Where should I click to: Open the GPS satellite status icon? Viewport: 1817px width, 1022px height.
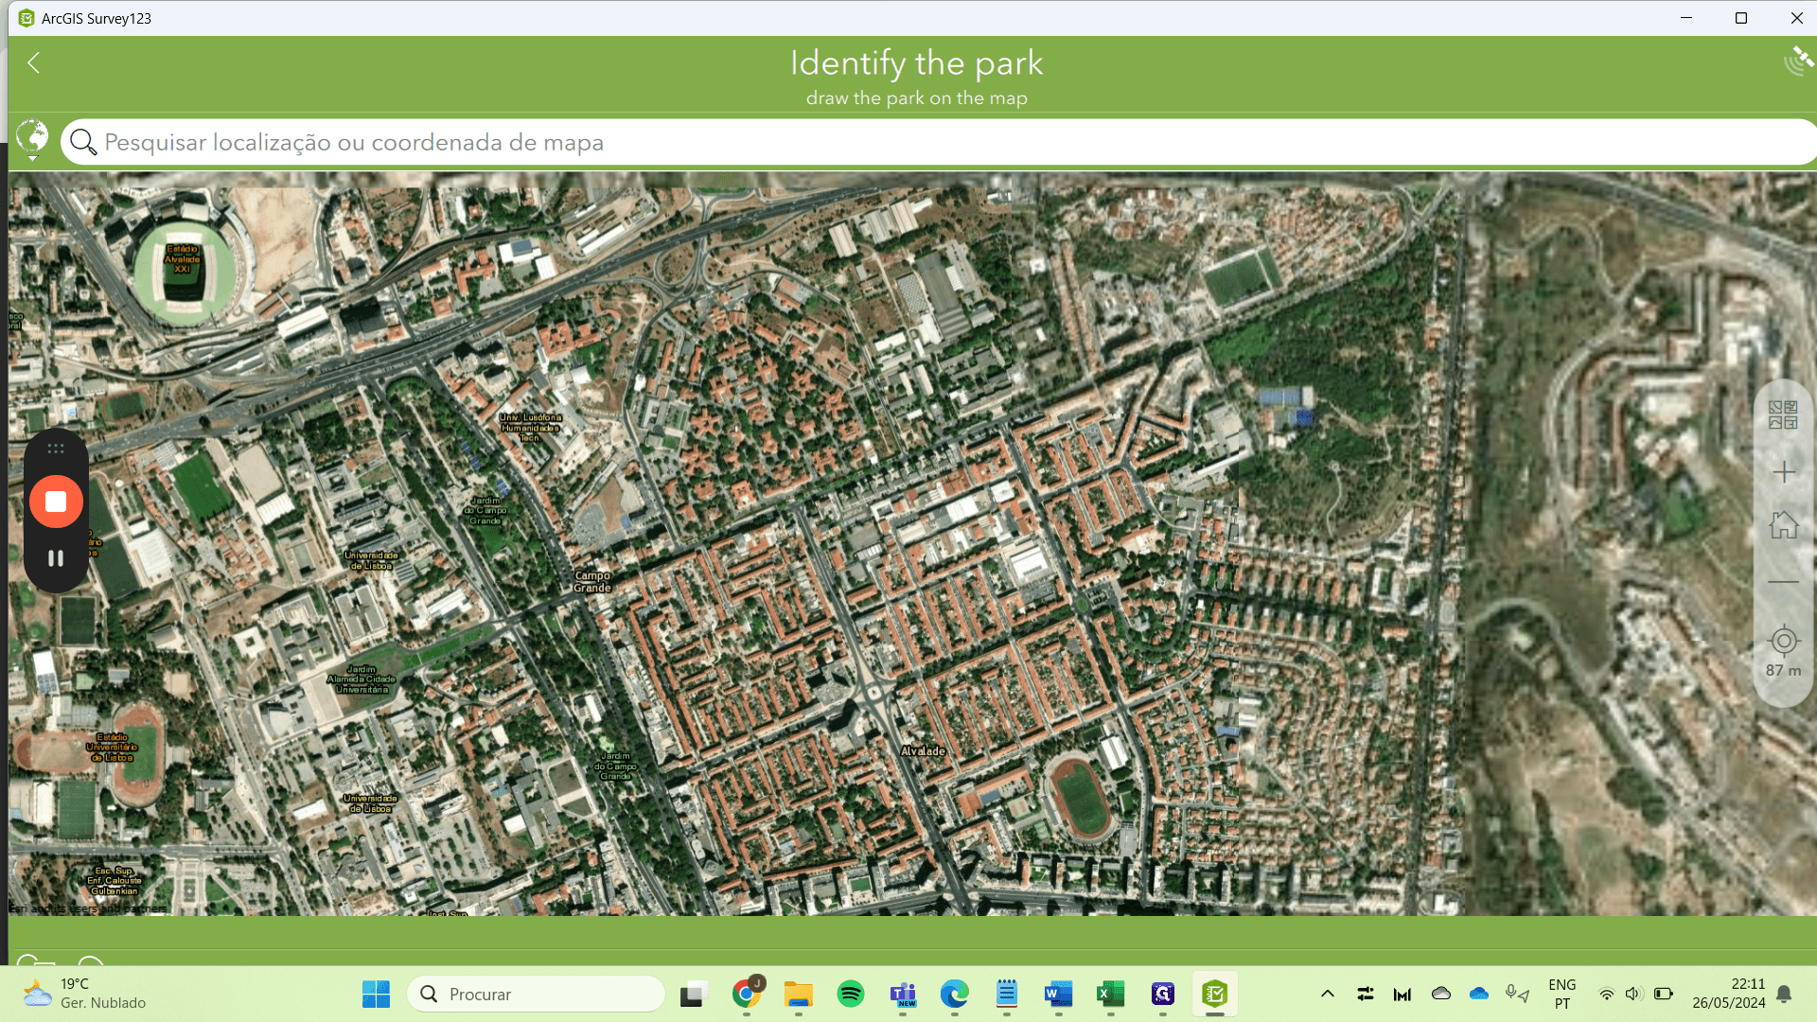pyautogui.click(x=1797, y=61)
